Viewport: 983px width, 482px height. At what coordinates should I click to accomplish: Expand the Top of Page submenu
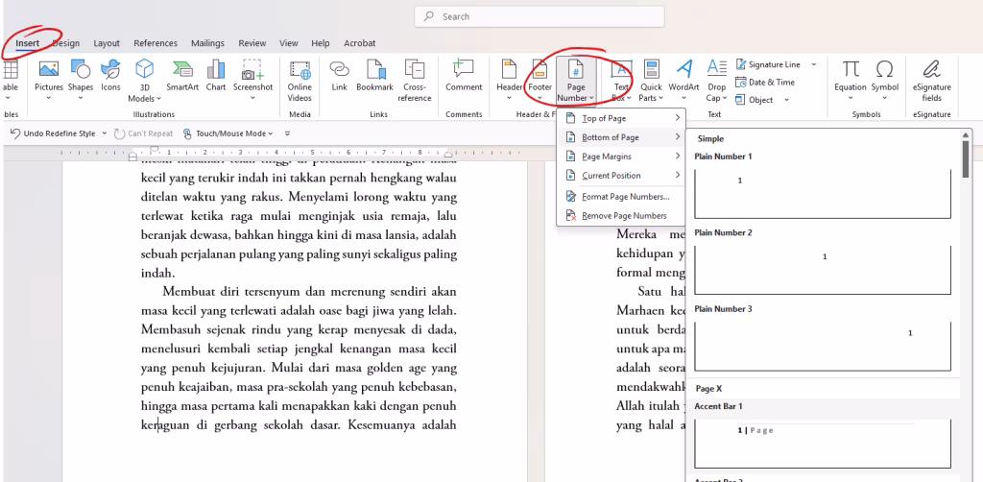tap(621, 118)
